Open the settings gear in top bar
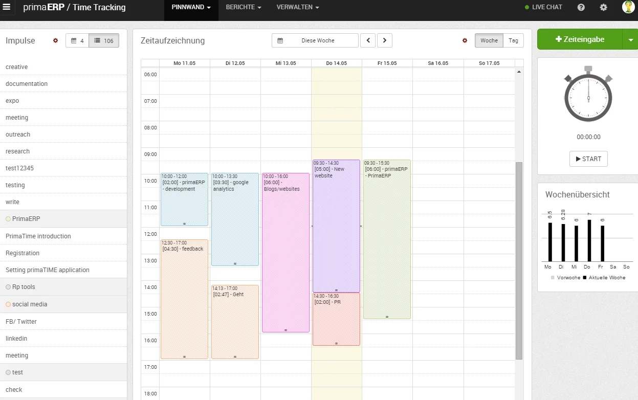The height and width of the screenshot is (400, 638). (x=604, y=7)
